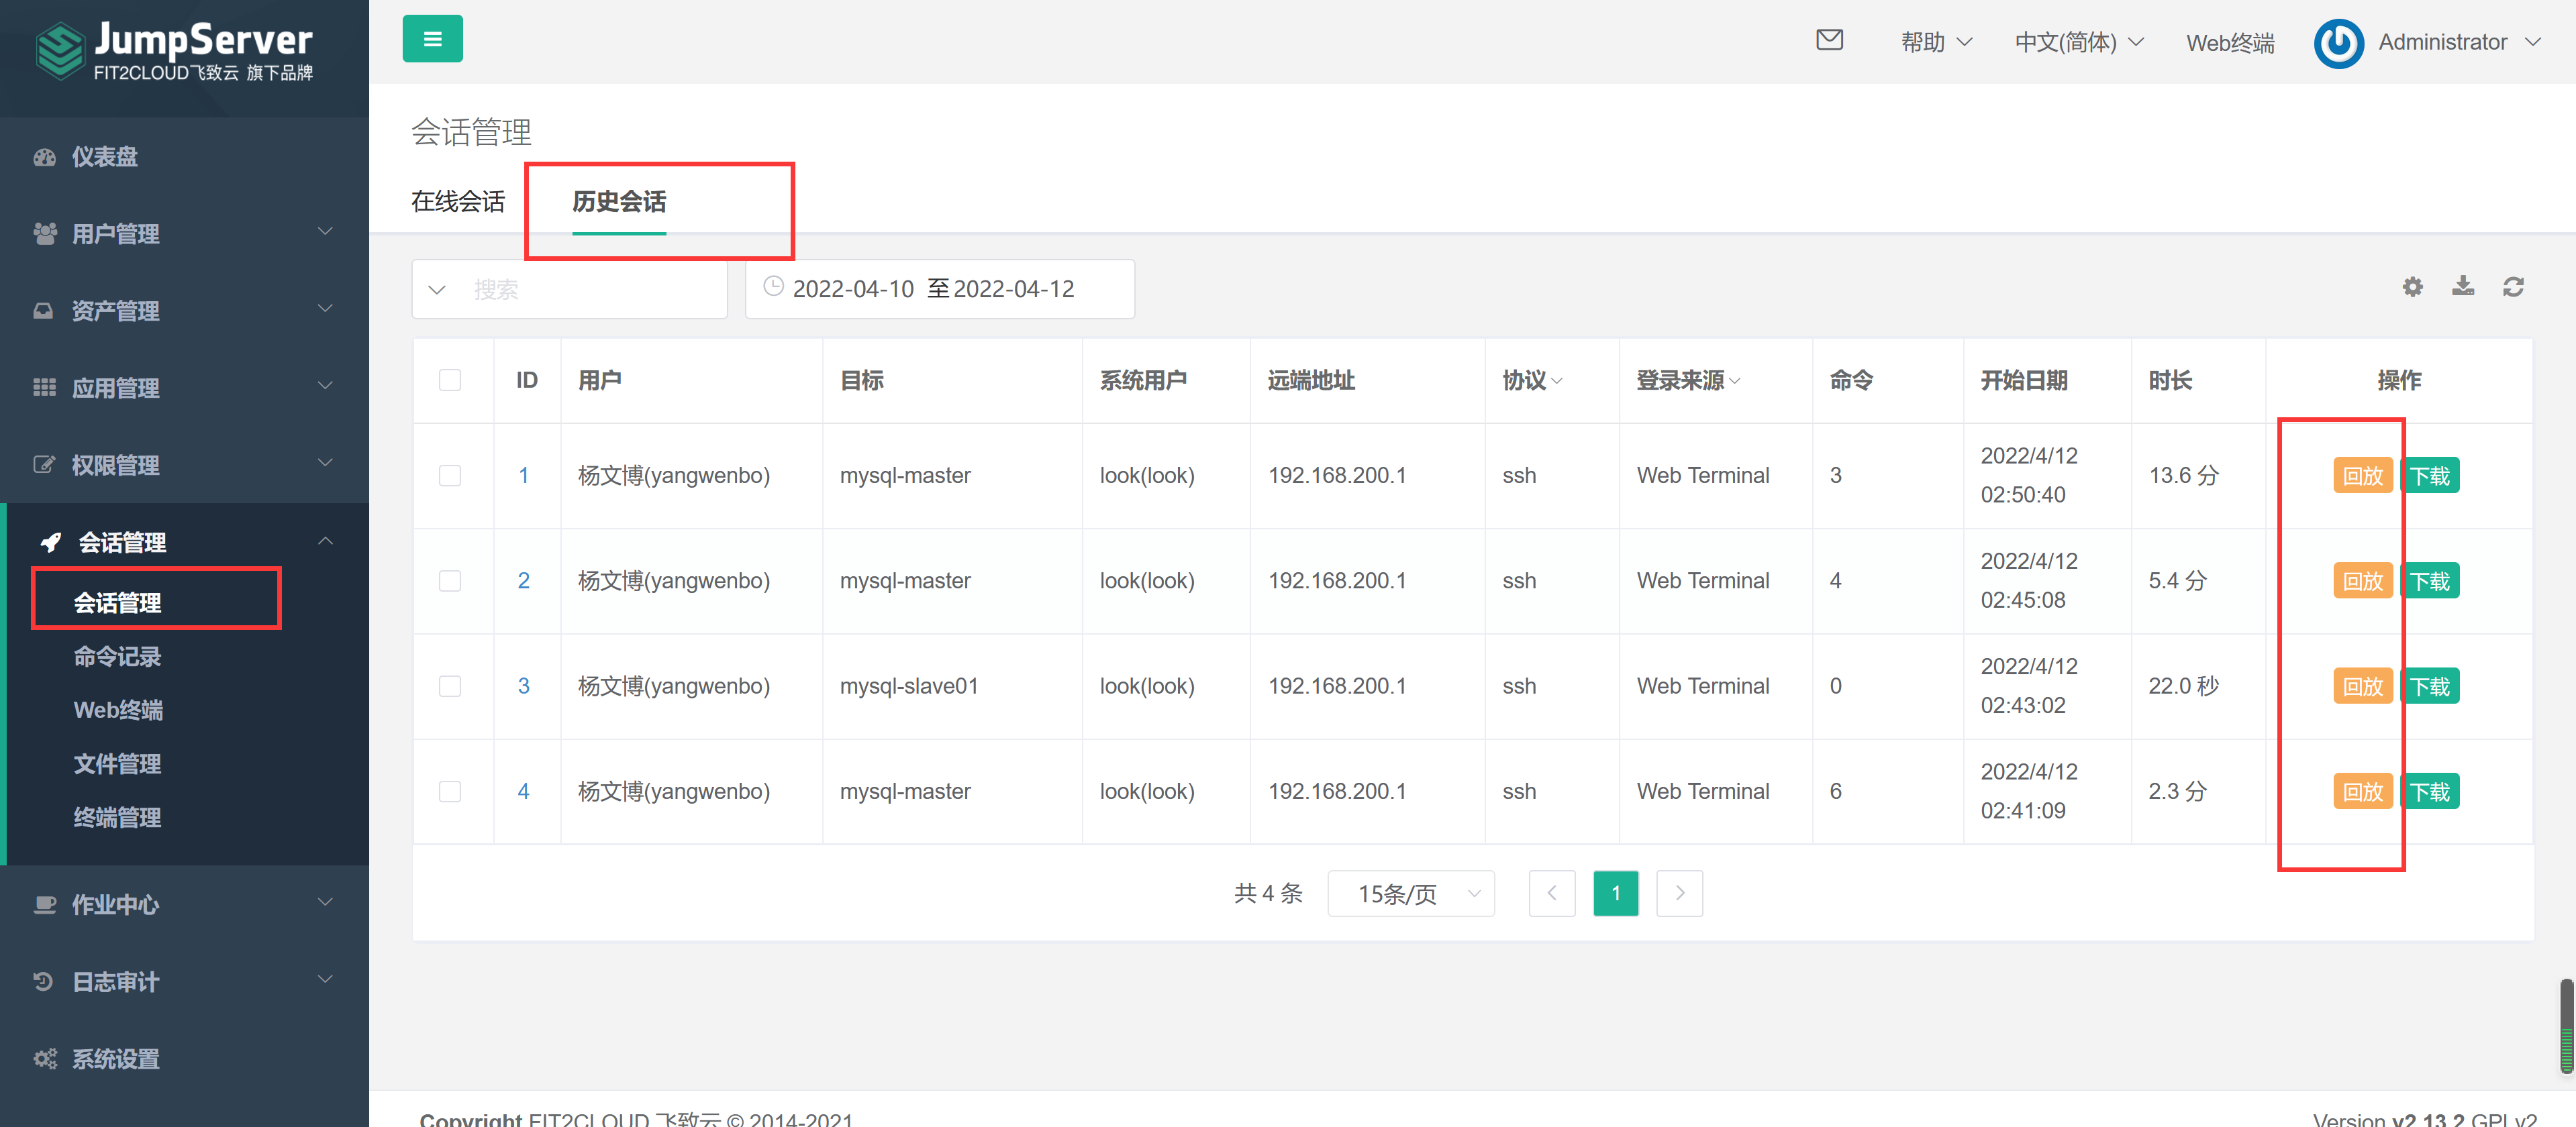The height and width of the screenshot is (1127, 2576).
Task: Click the gears icon beside 系统设置
Action: tap(45, 1058)
